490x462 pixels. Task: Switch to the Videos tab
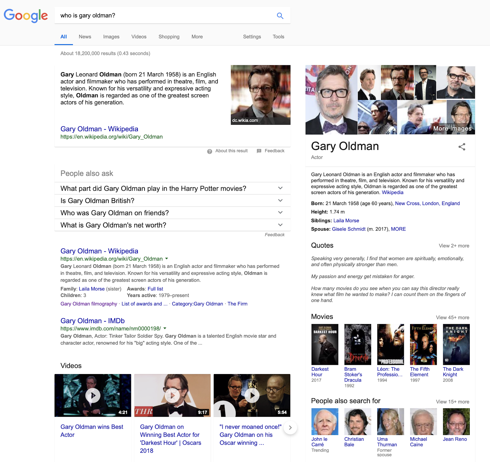point(139,37)
